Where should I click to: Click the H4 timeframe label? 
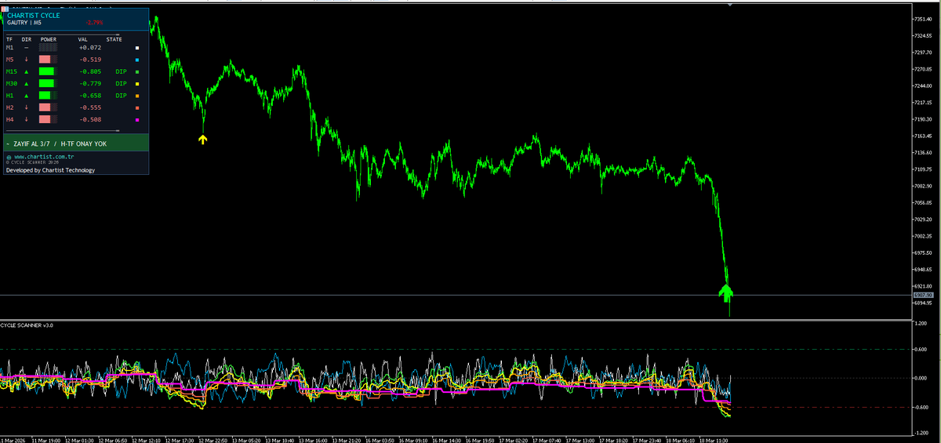tap(9, 119)
